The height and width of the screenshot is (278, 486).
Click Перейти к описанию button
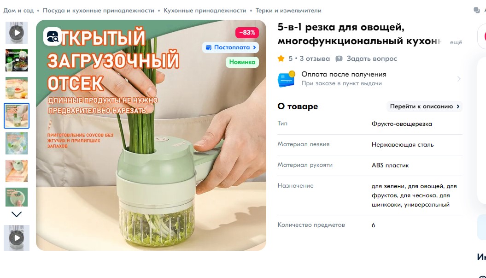424,106
